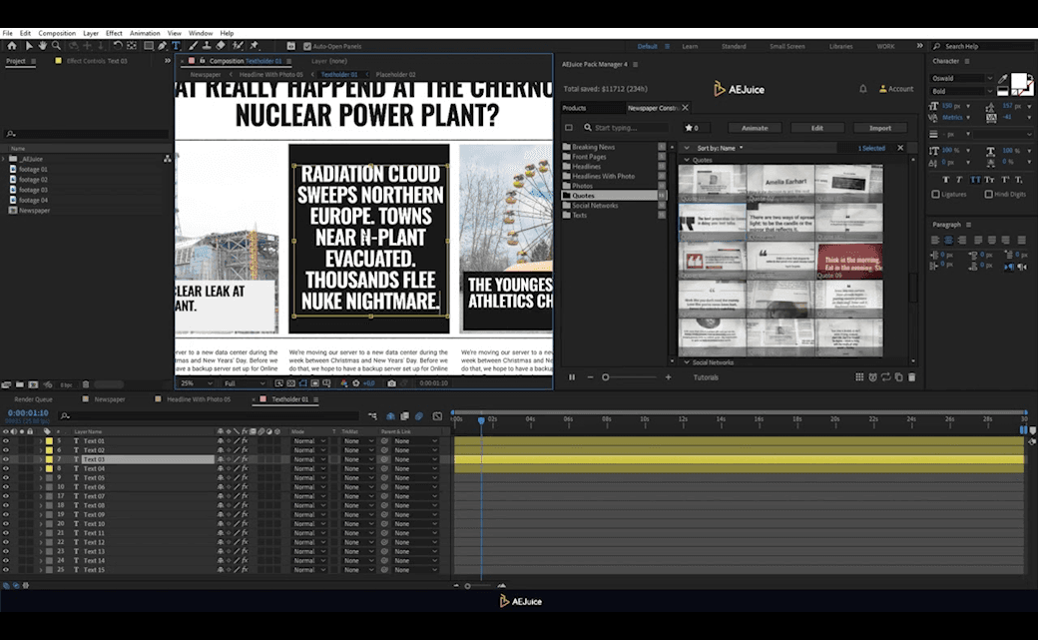Screen dimensions: 1038x640
Task: Open the Bold font style dropdown
Action: [962, 92]
